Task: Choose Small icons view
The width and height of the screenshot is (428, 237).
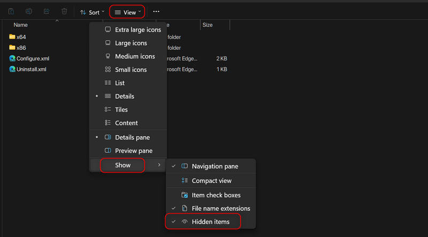Action: click(x=128, y=70)
